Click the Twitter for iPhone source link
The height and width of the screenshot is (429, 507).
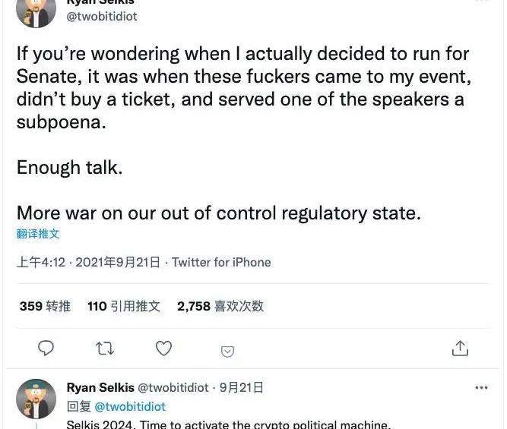tap(221, 262)
